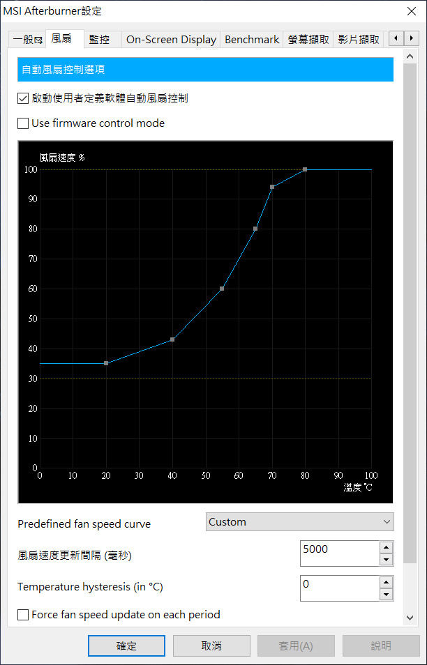Image resolution: width=427 pixels, height=665 pixels.
Task: Click the scrollbar down arrow
Action: pos(410,618)
